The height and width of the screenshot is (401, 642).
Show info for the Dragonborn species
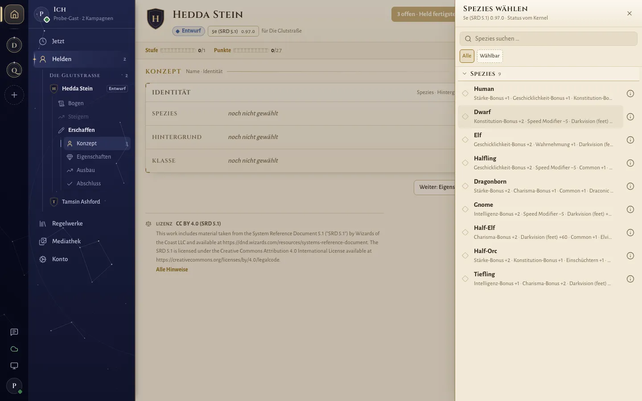(x=630, y=186)
